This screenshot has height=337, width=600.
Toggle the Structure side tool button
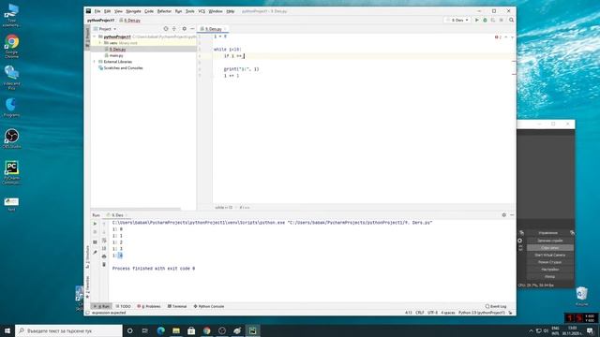87,256
